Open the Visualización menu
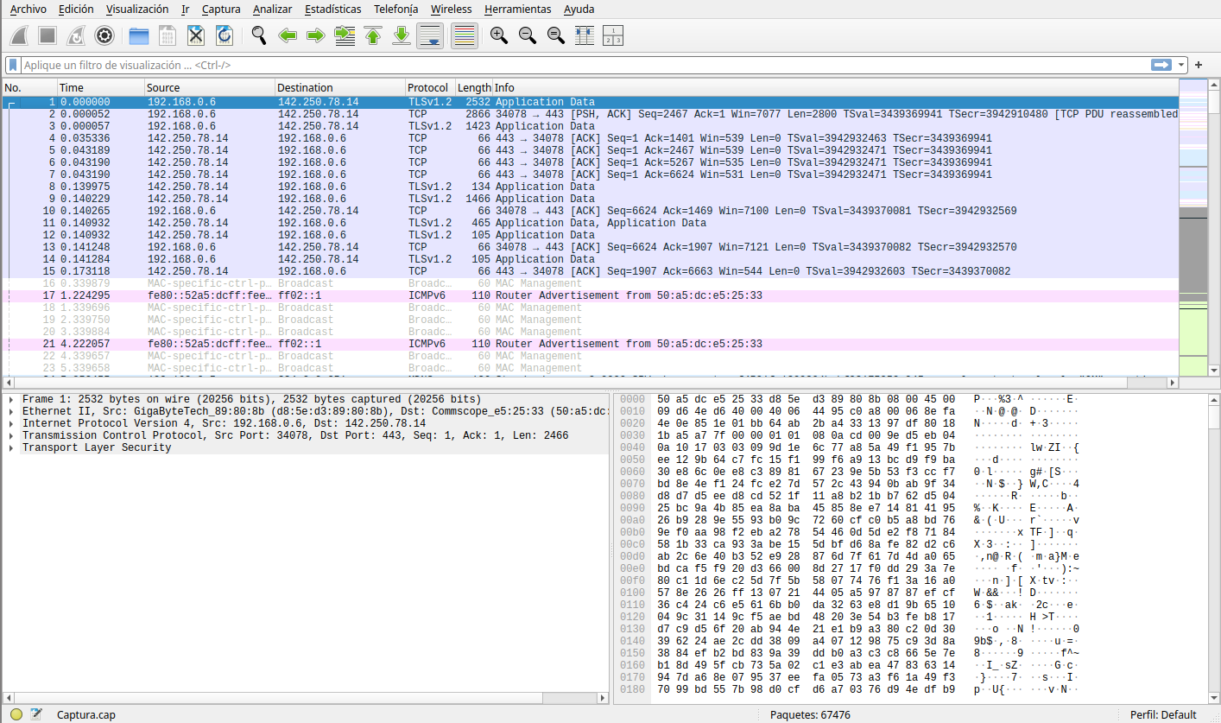This screenshot has height=723, width=1221. [x=137, y=9]
